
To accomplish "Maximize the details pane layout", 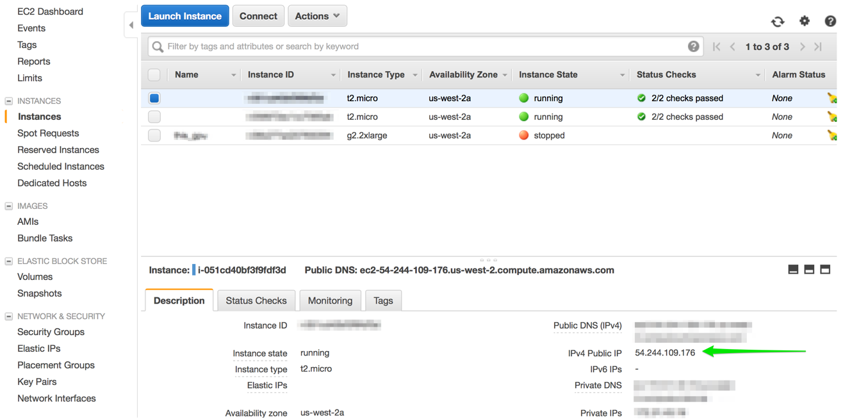I will click(x=825, y=270).
